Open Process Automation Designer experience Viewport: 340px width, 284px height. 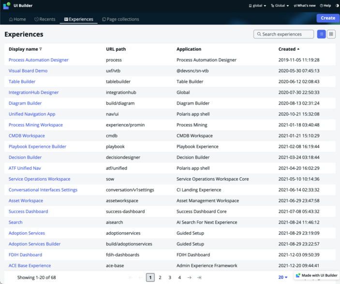pyautogui.click(x=39, y=60)
